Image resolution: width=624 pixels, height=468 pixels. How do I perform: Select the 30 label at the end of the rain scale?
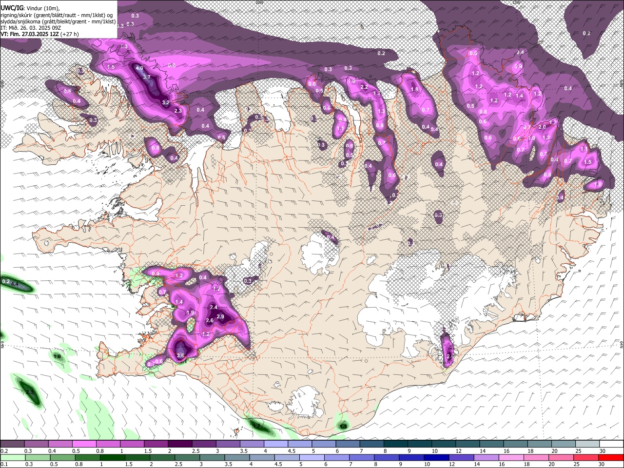pyautogui.click(x=603, y=465)
